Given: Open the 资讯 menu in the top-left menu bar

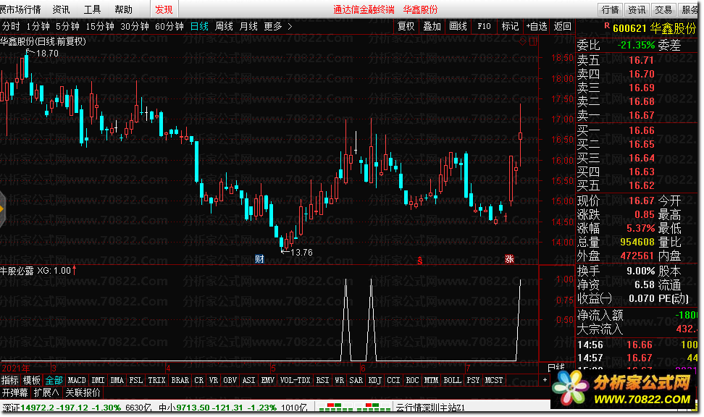Looking at the screenshot, I should (61, 9).
